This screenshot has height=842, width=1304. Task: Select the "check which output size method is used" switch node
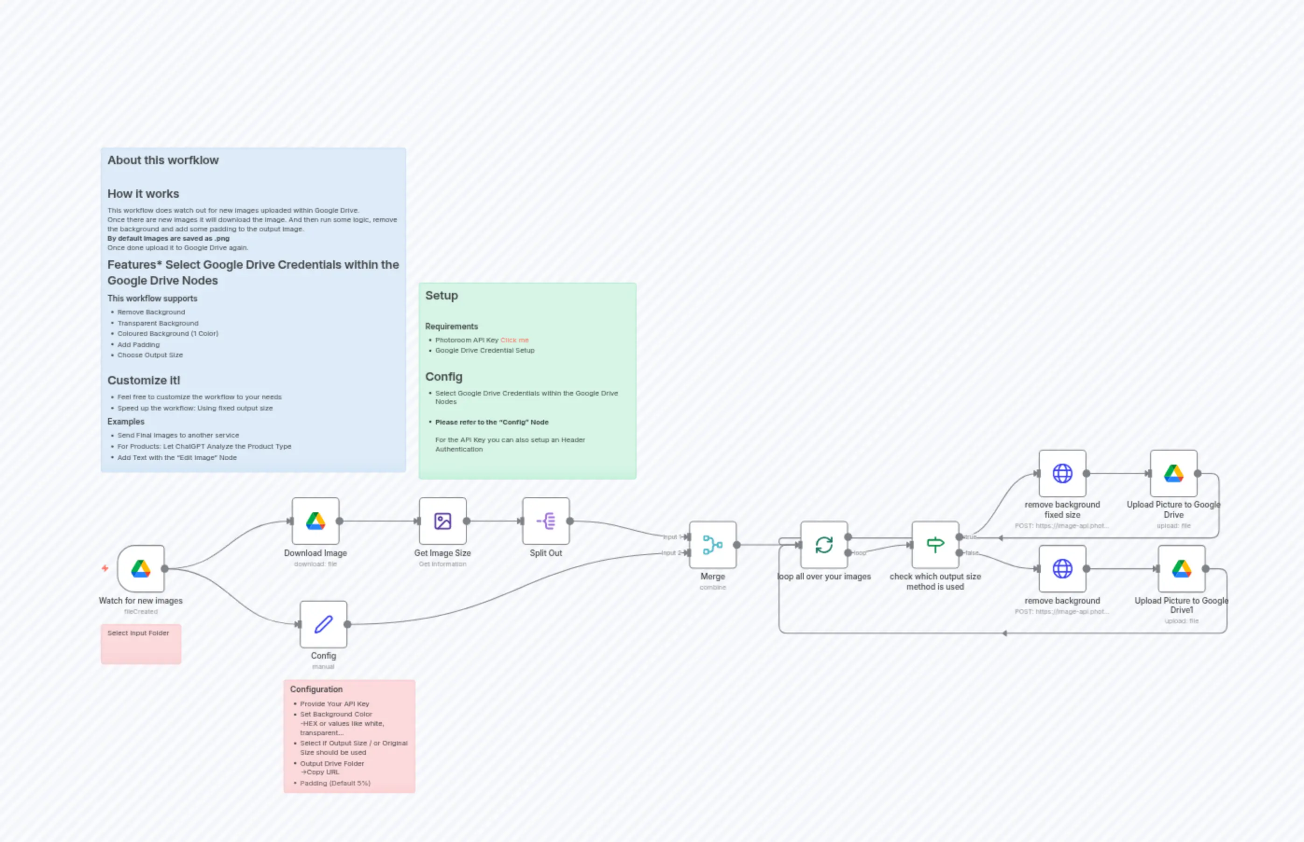coord(935,544)
